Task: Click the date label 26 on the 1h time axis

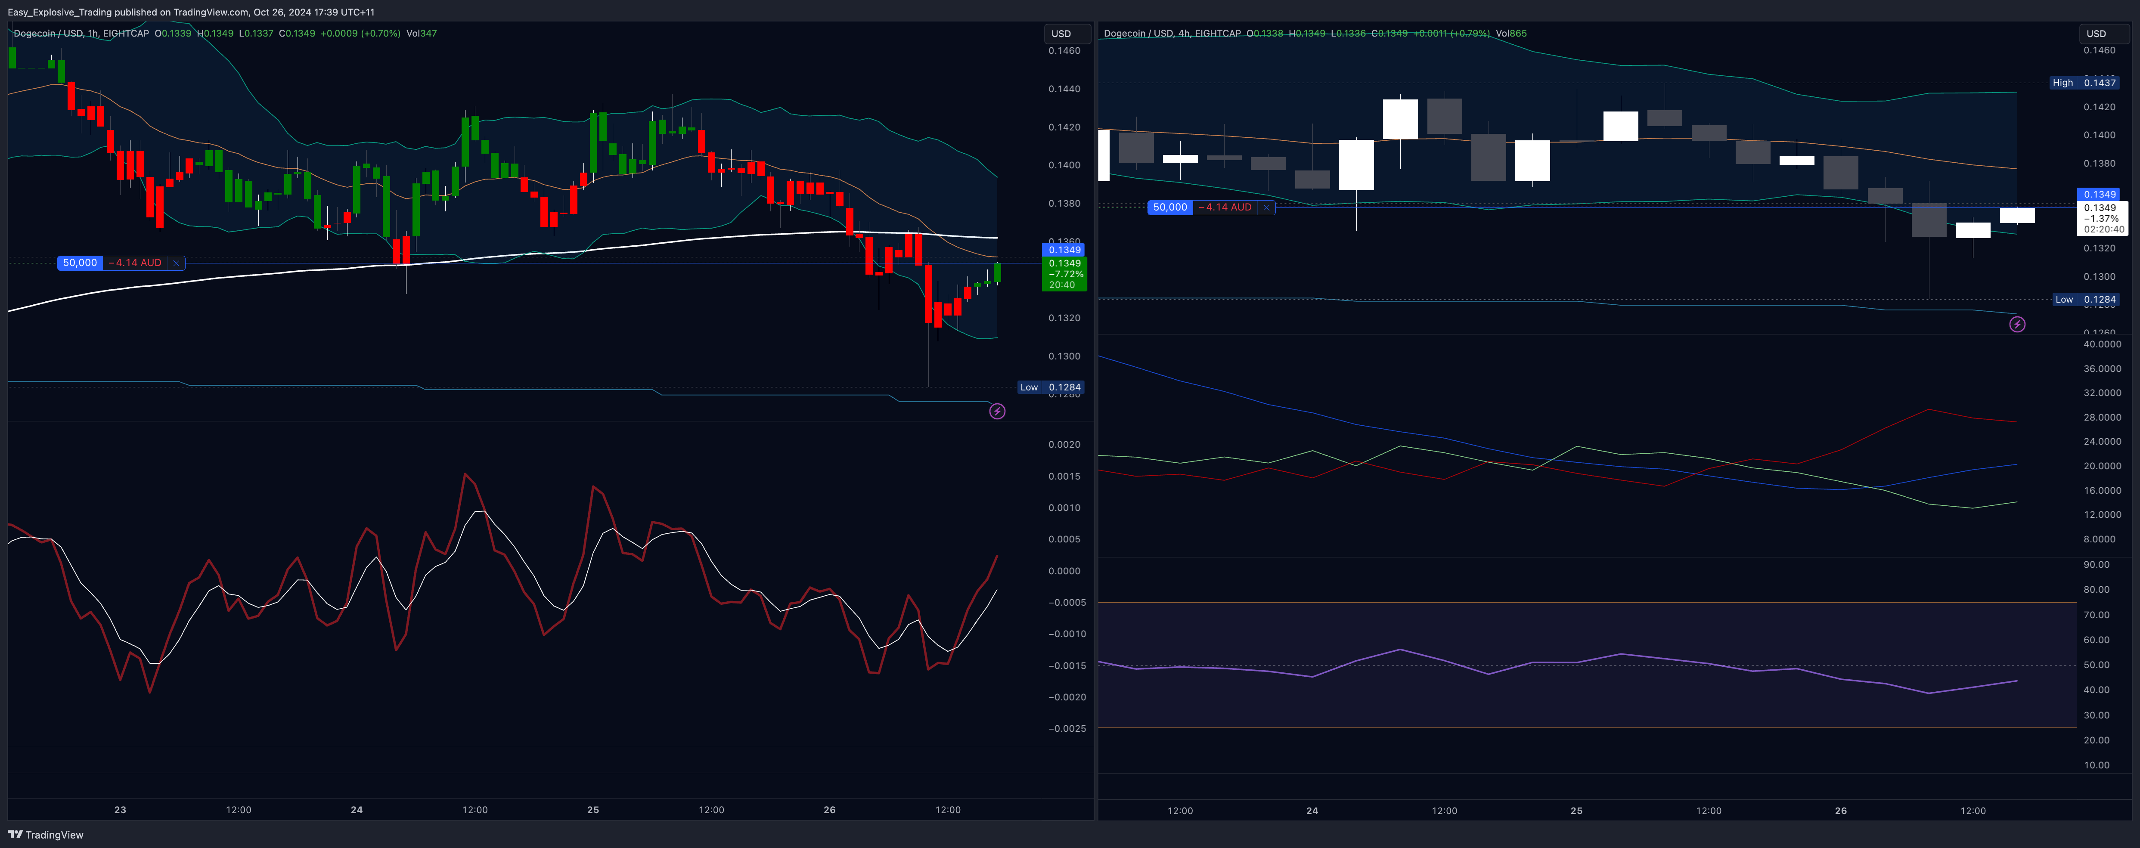Action: click(x=829, y=810)
